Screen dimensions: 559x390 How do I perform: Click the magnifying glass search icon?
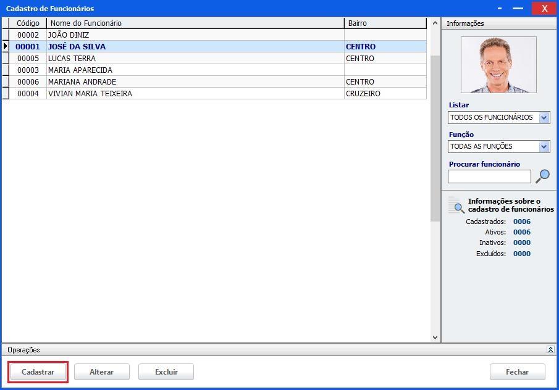click(542, 176)
